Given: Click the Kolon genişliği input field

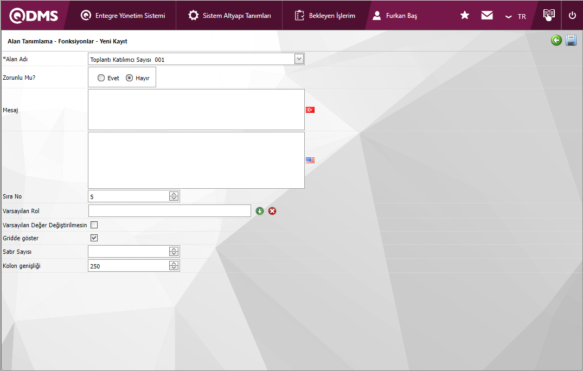Looking at the screenshot, I should pyautogui.click(x=129, y=266).
